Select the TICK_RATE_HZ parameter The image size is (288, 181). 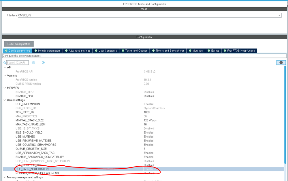pyautogui.click(x=25, y=112)
